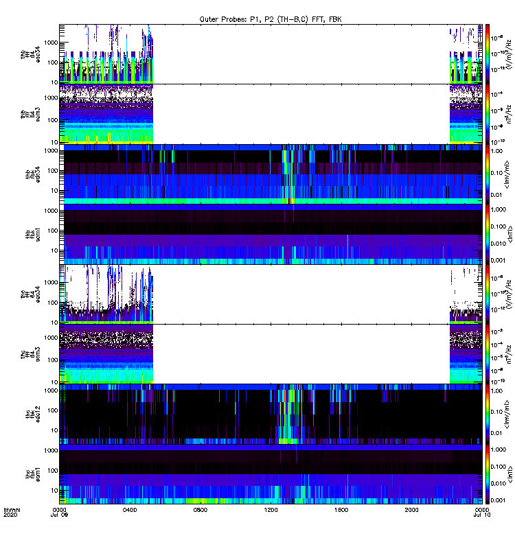Screen dimensions: 515x549
Task: Click the '10' frequency tick of thc fbk scm1 panel
Action: pos(55,491)
